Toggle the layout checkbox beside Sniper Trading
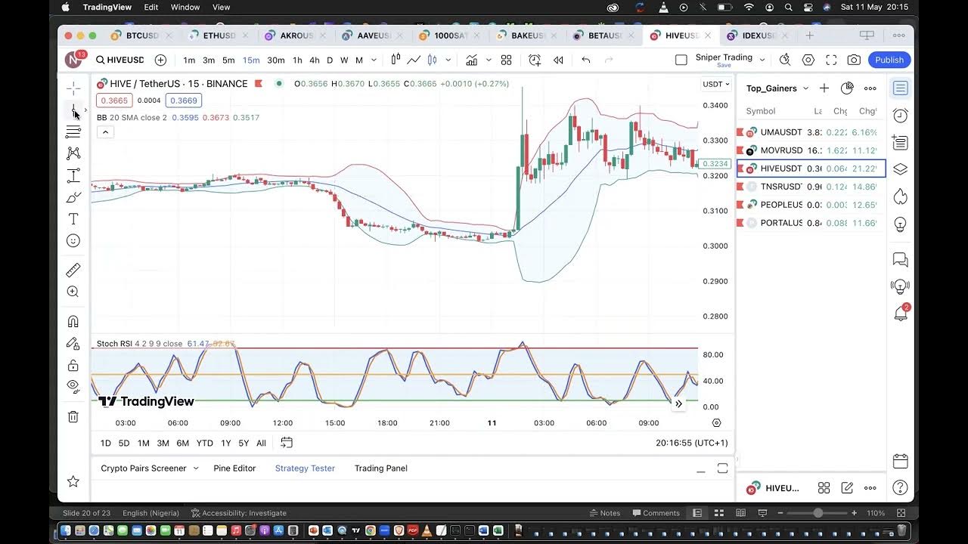Viewport: 968px width, 544px height. coord(681,60)
